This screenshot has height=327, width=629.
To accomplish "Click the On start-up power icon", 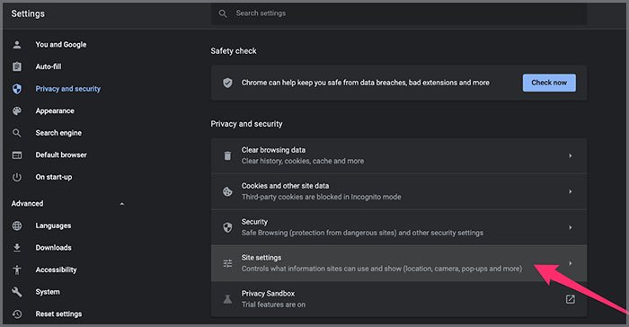I will coord(17,177).
